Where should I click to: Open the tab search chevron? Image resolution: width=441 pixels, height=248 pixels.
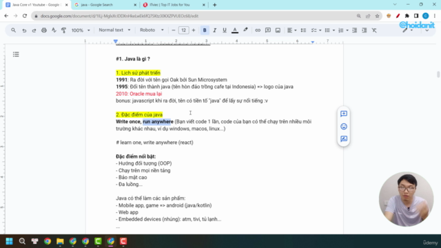point(395,5)
